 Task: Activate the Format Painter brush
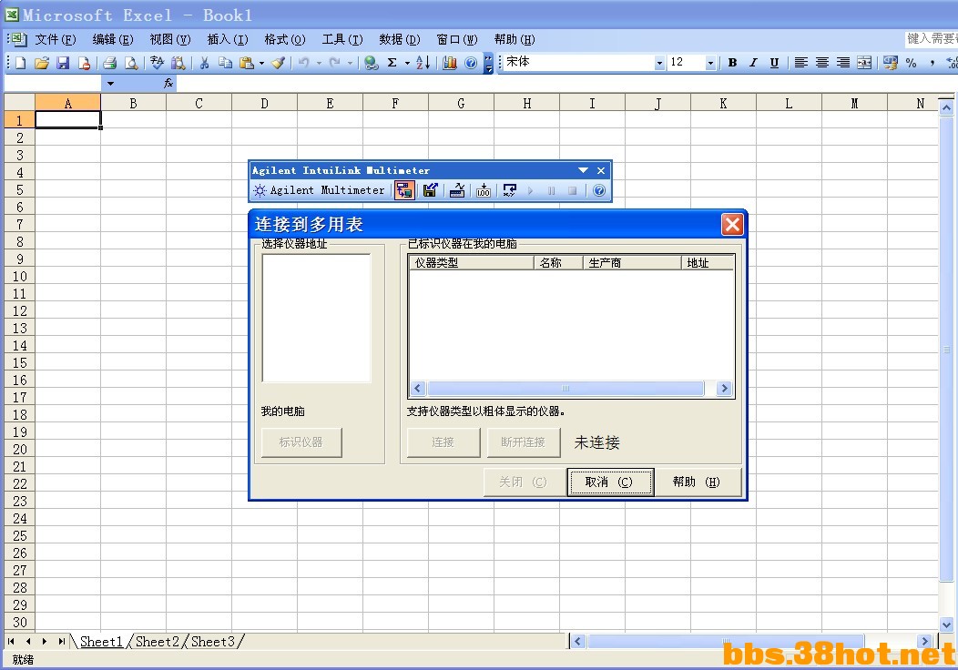click(278, 63)
